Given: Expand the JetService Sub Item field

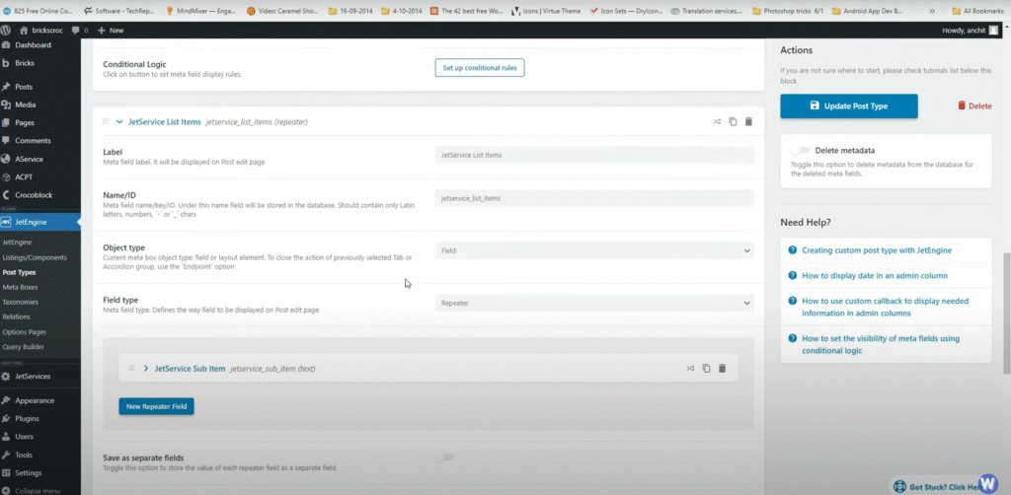Looking at the screenshot, I should [x=146, y=368].
